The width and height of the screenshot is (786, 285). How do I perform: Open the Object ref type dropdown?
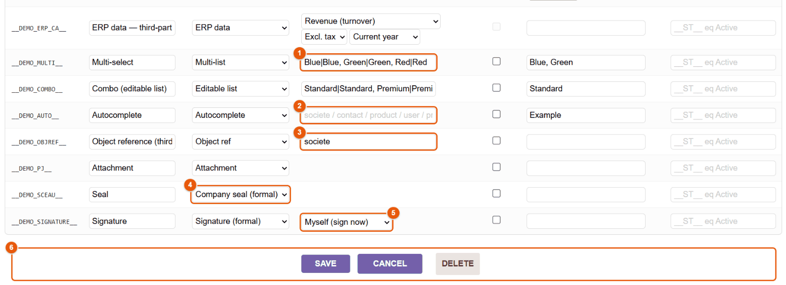(x=241, y=141)
